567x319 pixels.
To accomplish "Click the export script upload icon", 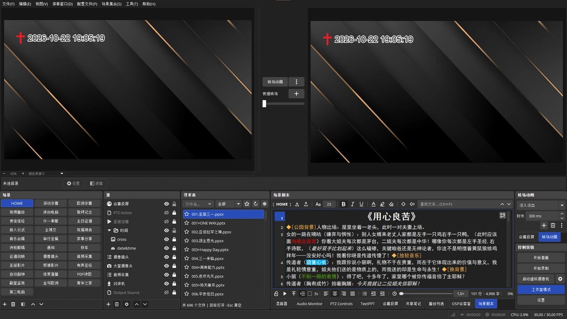I will click(x=306, y=204).
